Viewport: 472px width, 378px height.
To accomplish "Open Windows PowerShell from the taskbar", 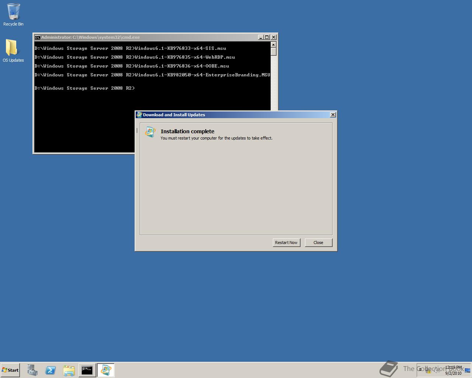I will [x=51, y=370].
